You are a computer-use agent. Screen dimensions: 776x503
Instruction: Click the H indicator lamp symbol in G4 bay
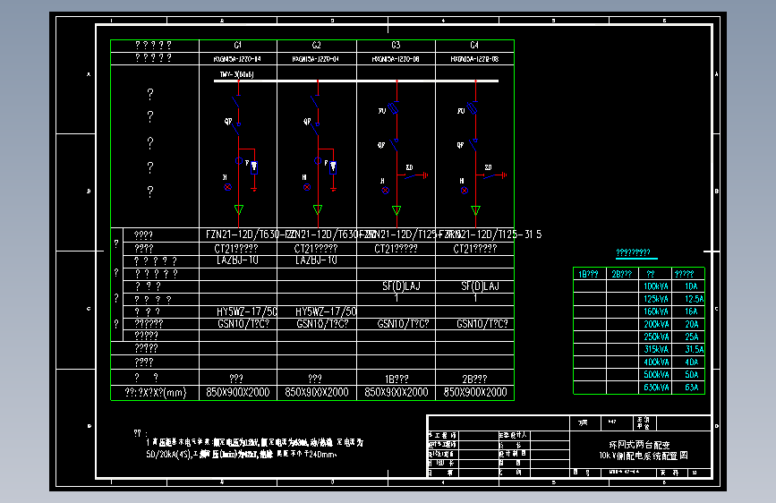(465, 190)
